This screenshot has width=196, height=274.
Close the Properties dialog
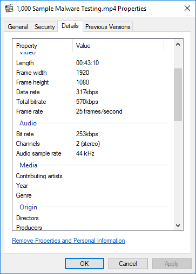click(x=187, y=8)
